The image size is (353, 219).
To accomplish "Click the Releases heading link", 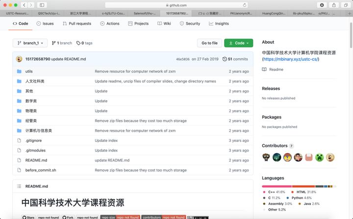I will (x=271, y=88).
